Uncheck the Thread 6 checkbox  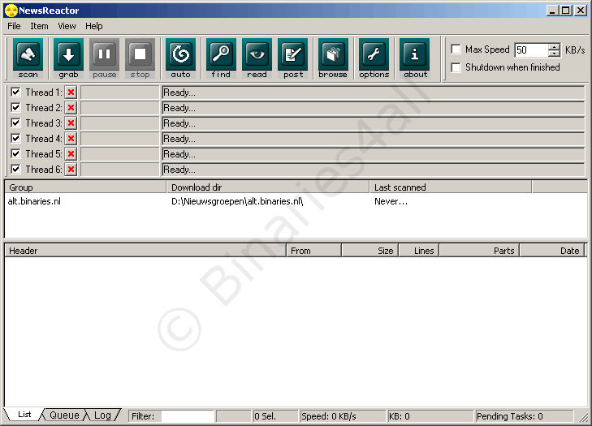coord(15,169)
